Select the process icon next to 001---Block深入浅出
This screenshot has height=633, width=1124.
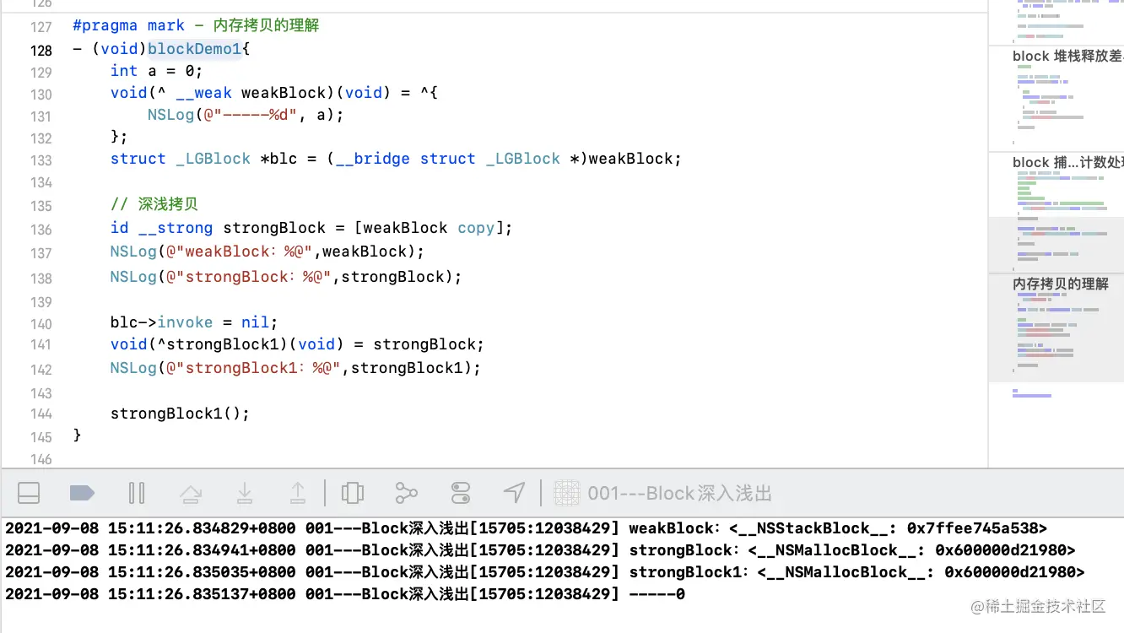pyautogui.click(x=567, y=492)
